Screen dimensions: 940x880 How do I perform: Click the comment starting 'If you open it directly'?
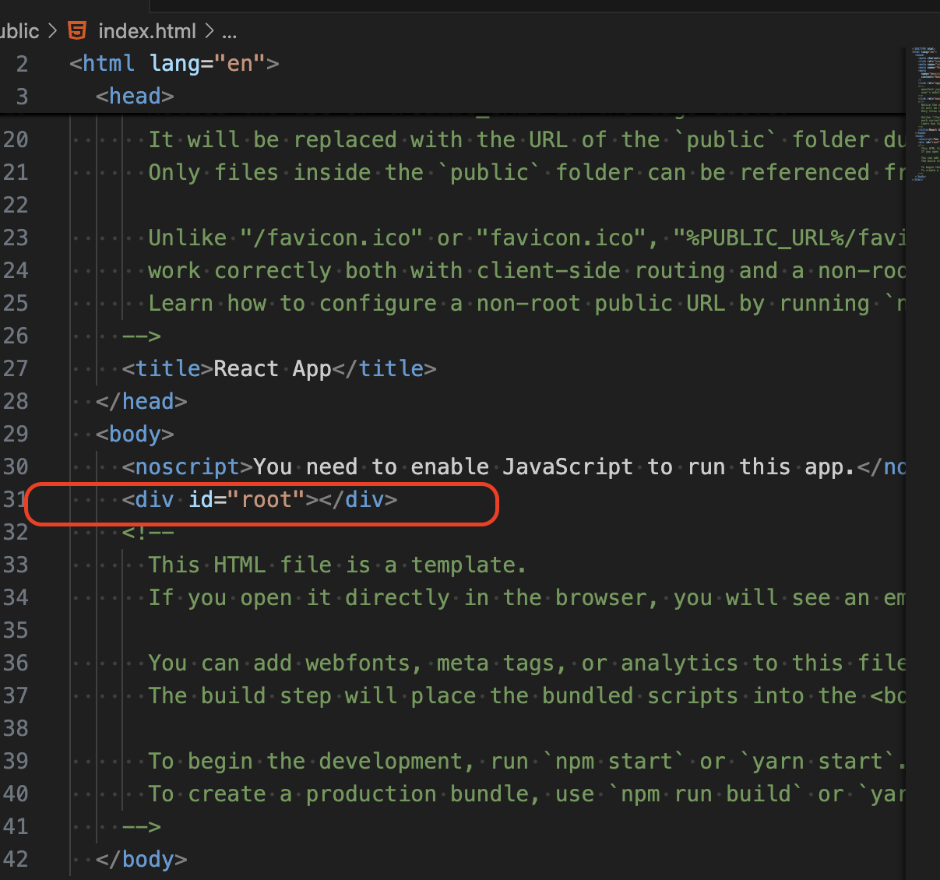pyautogui.click(x=526, y=597)
